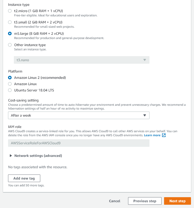This screenshot has width=194, height=208.
Task: Proceed with the Next step button
Action: [x=177, y=201]
